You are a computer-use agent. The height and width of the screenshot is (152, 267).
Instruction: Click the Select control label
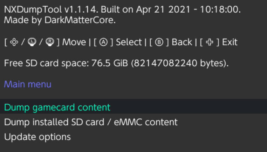coord(129,42)
